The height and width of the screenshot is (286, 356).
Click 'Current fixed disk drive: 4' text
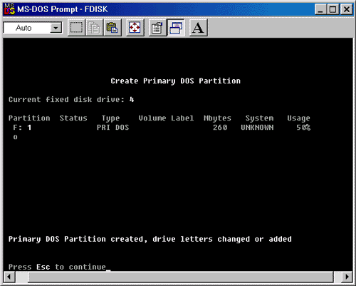[x=71, y=99]
